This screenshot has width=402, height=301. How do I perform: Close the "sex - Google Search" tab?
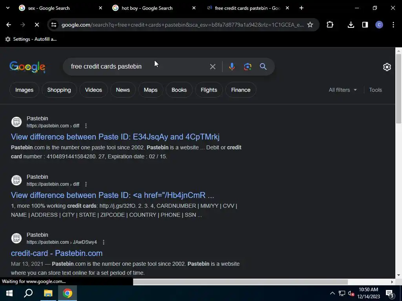click(100, 8)
